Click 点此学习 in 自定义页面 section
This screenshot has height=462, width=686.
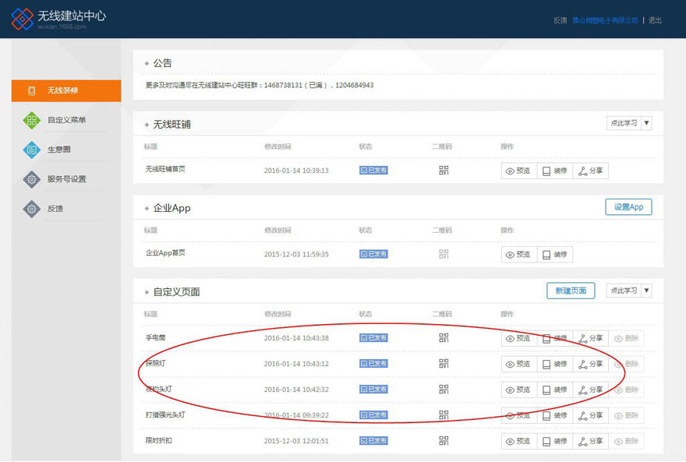(x=624, y=291)
